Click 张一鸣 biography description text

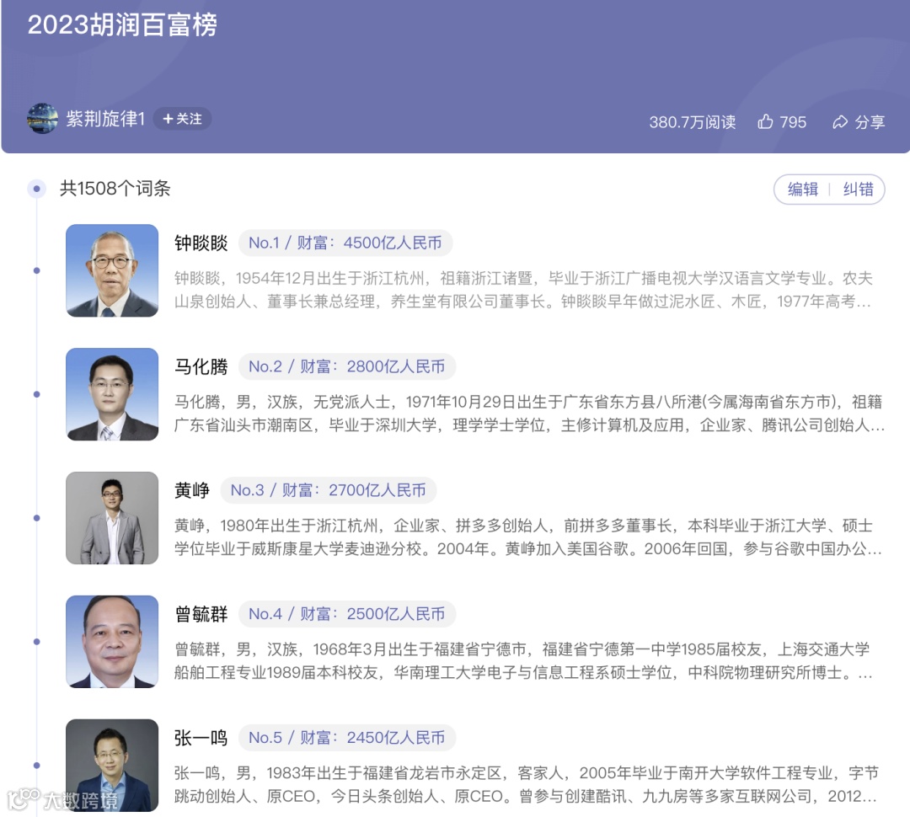click(527, 784)
